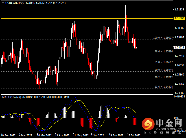Click the 1.31835 price axis value
The image size is (186, 138).
[179, 10]
